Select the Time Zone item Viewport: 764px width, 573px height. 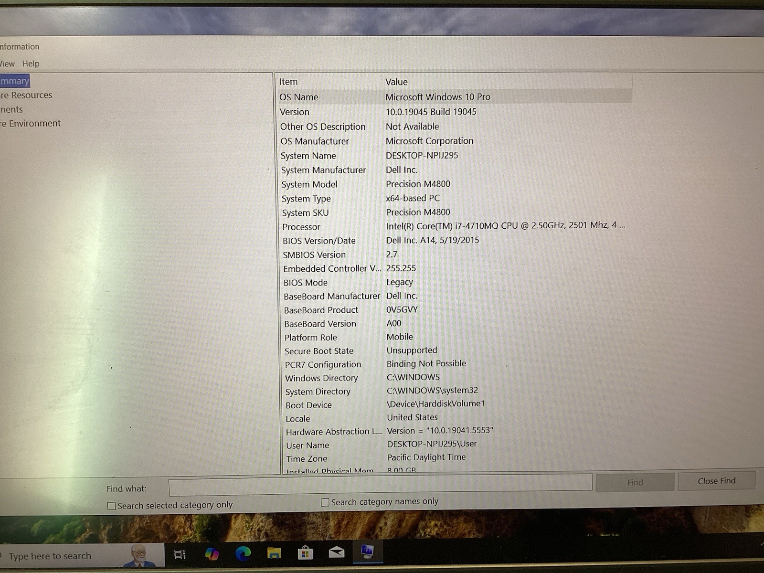pos(307,459)
